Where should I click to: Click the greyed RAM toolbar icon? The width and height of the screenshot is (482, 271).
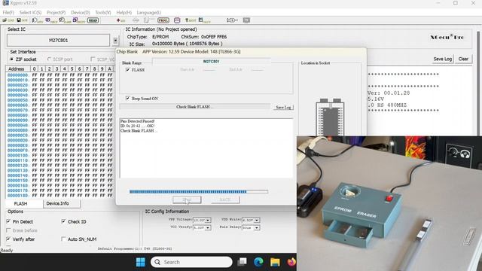(136, 20)
